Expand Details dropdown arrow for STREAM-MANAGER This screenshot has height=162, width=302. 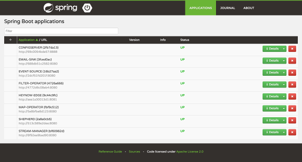pyautogui.click(x=284, y=132)
